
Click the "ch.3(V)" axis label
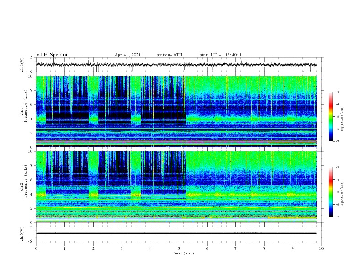22,234
